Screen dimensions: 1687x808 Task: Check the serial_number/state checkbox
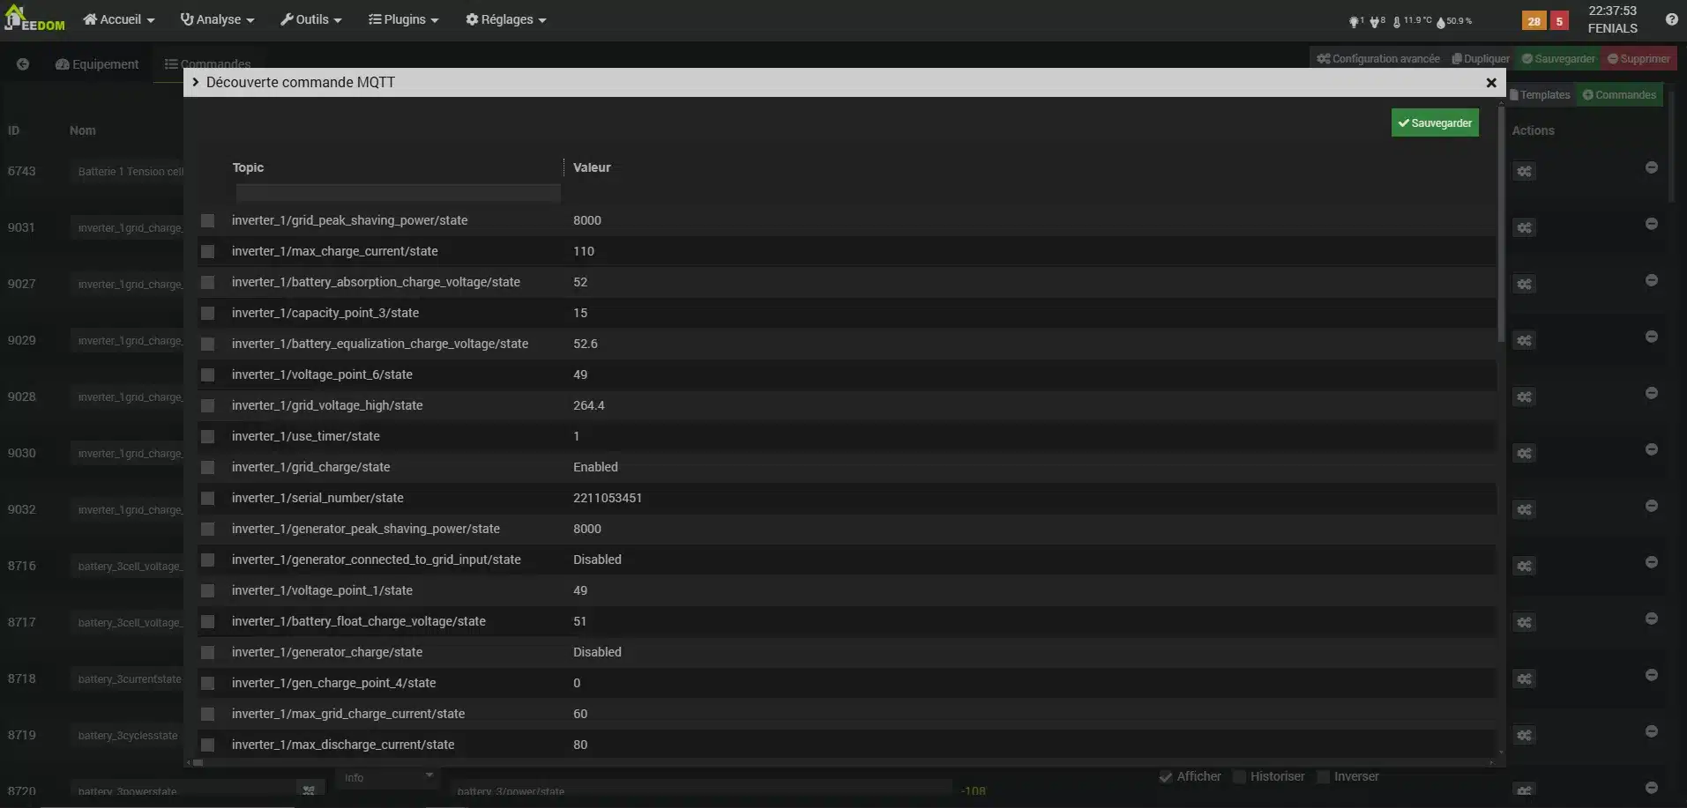tap(207, 498)
